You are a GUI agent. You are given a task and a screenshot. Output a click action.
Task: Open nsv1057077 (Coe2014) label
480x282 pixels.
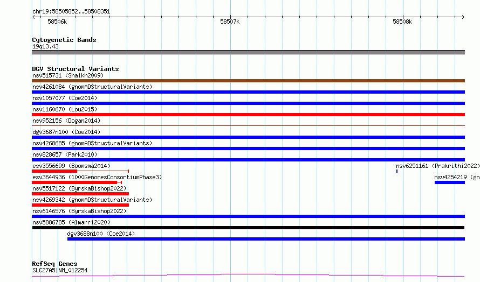coord(65,98)
